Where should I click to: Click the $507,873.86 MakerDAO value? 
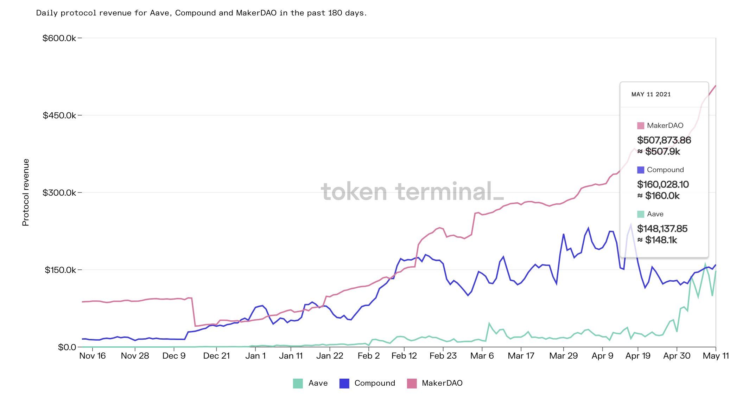click(664, 140)
